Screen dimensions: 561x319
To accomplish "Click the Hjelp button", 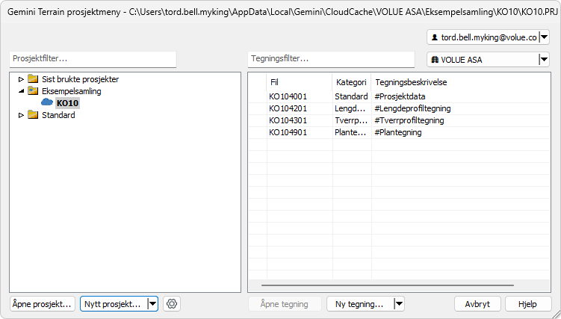I will coord(527,304).
